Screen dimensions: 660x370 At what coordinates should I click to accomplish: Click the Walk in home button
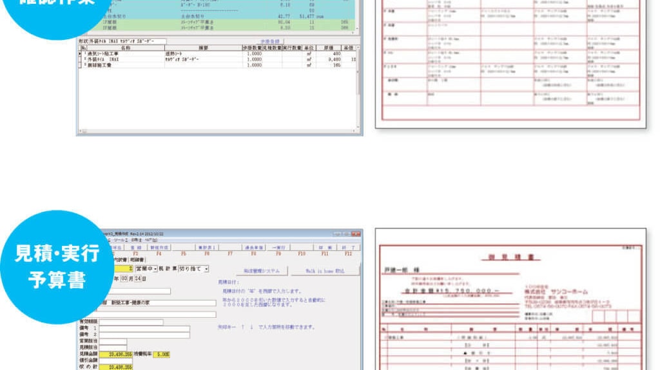324,271
